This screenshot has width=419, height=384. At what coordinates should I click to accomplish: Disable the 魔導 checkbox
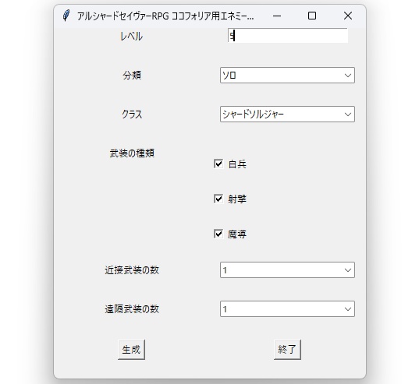tap(218, 234)
